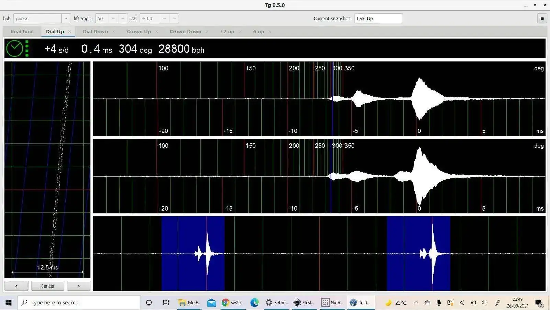The width and height of the screenshot is (550, 310).
Task: Click the 12.5 ms scale label
Action: tap(47, 267)
